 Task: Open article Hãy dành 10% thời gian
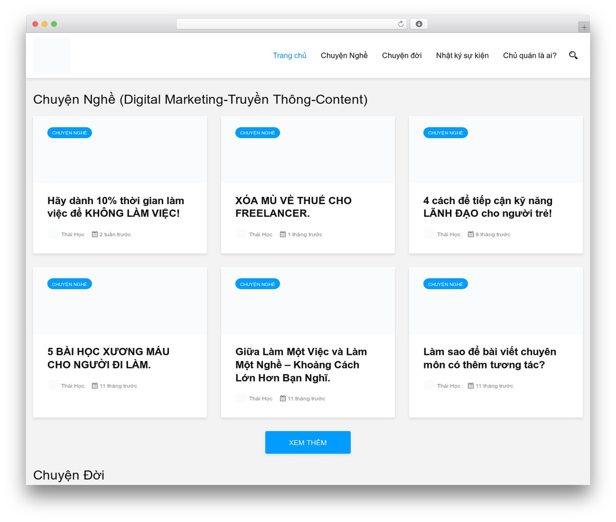115,207
